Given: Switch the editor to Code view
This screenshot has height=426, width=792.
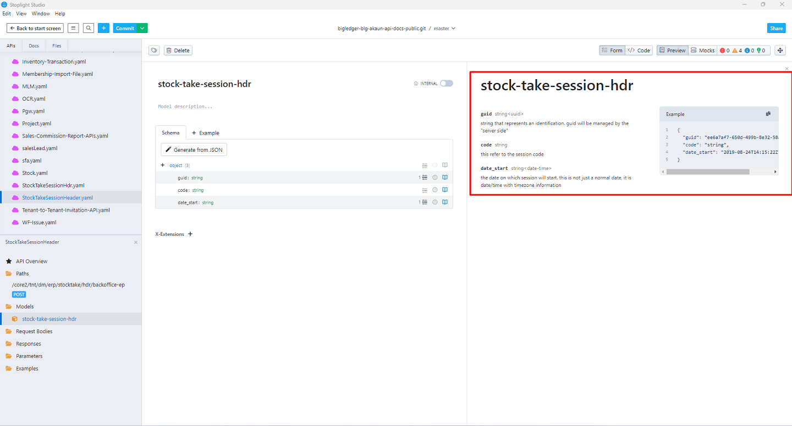Looking at the screenshot, I should click(639, 51).
